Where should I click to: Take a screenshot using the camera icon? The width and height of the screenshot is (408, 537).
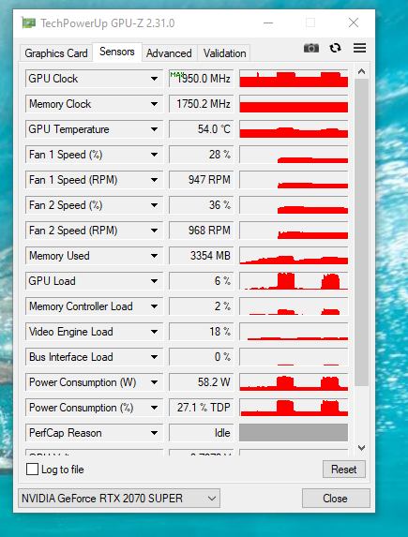(x=311, y=48)
